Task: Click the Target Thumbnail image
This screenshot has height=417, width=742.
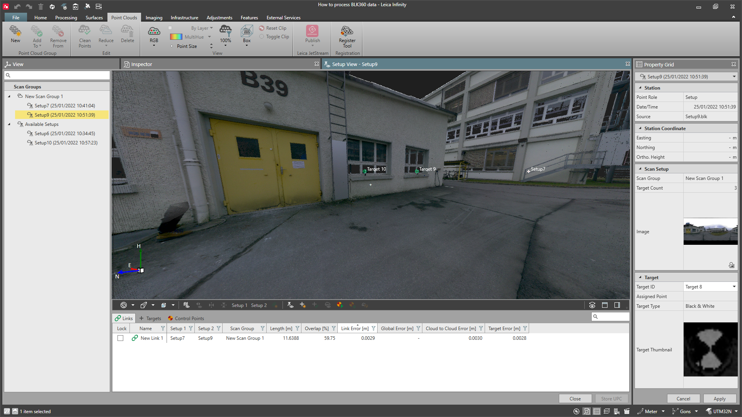Action: click(710, 349)
